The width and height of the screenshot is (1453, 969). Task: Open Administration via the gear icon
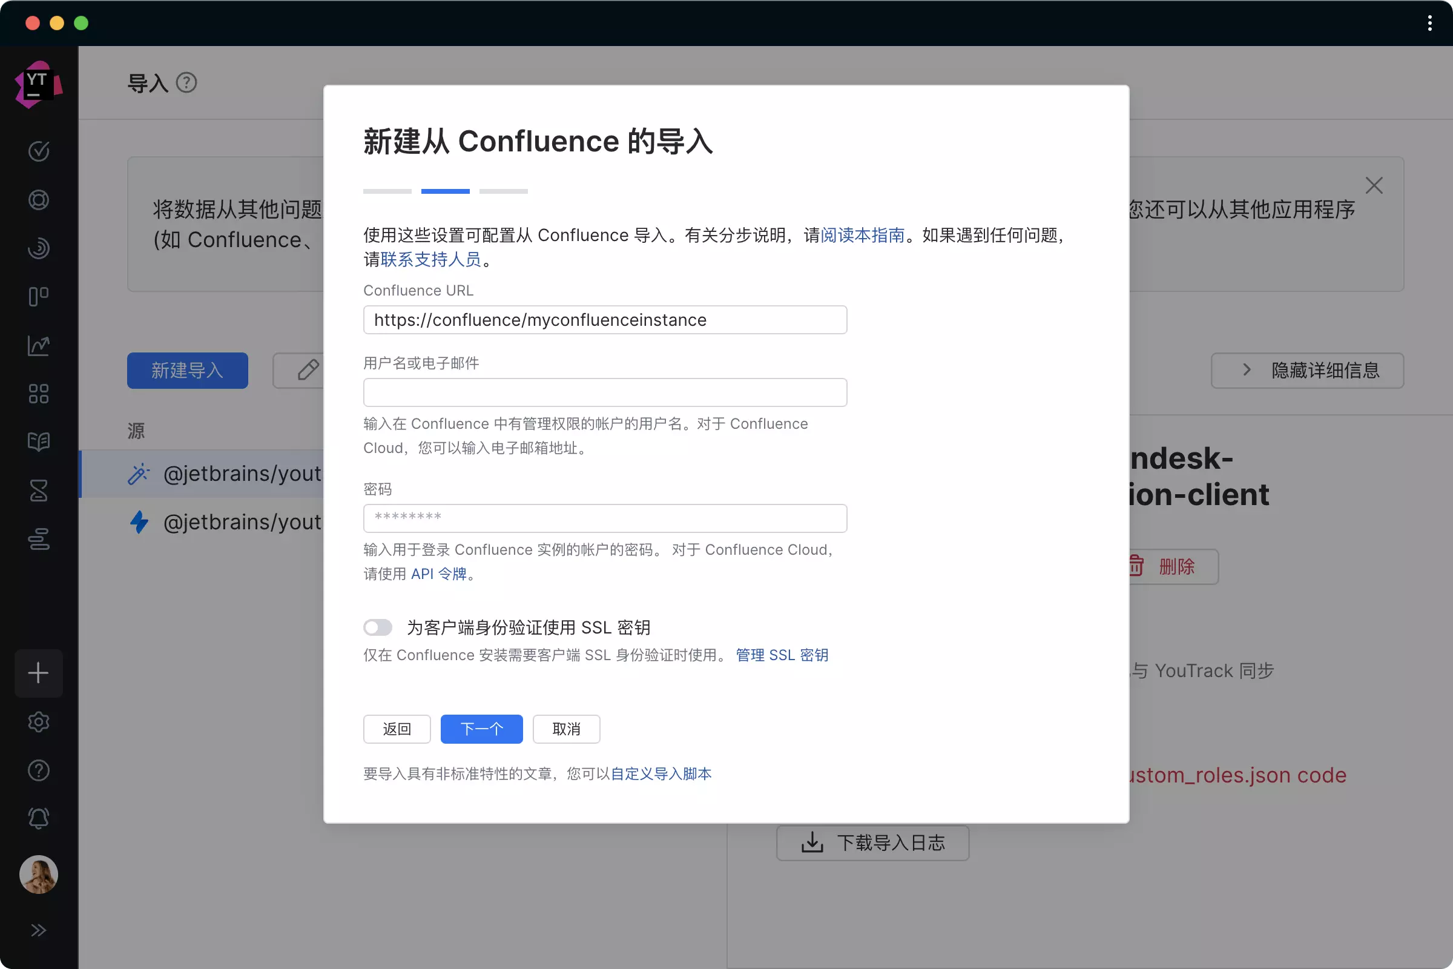[38, 722]
